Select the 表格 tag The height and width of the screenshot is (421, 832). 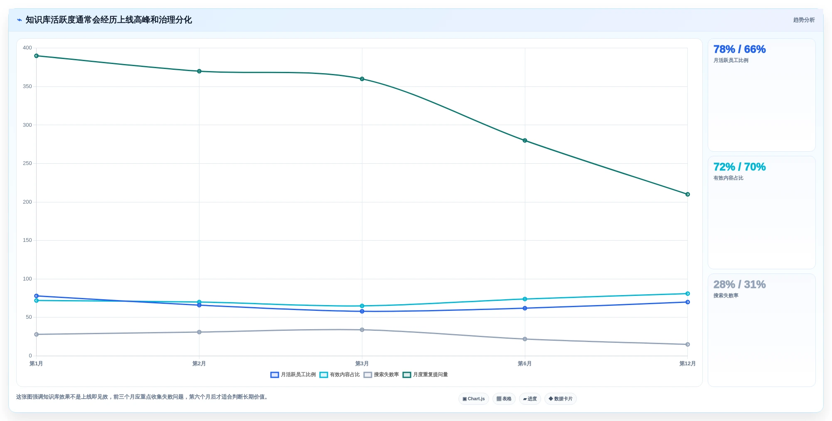tap(504, 399)
